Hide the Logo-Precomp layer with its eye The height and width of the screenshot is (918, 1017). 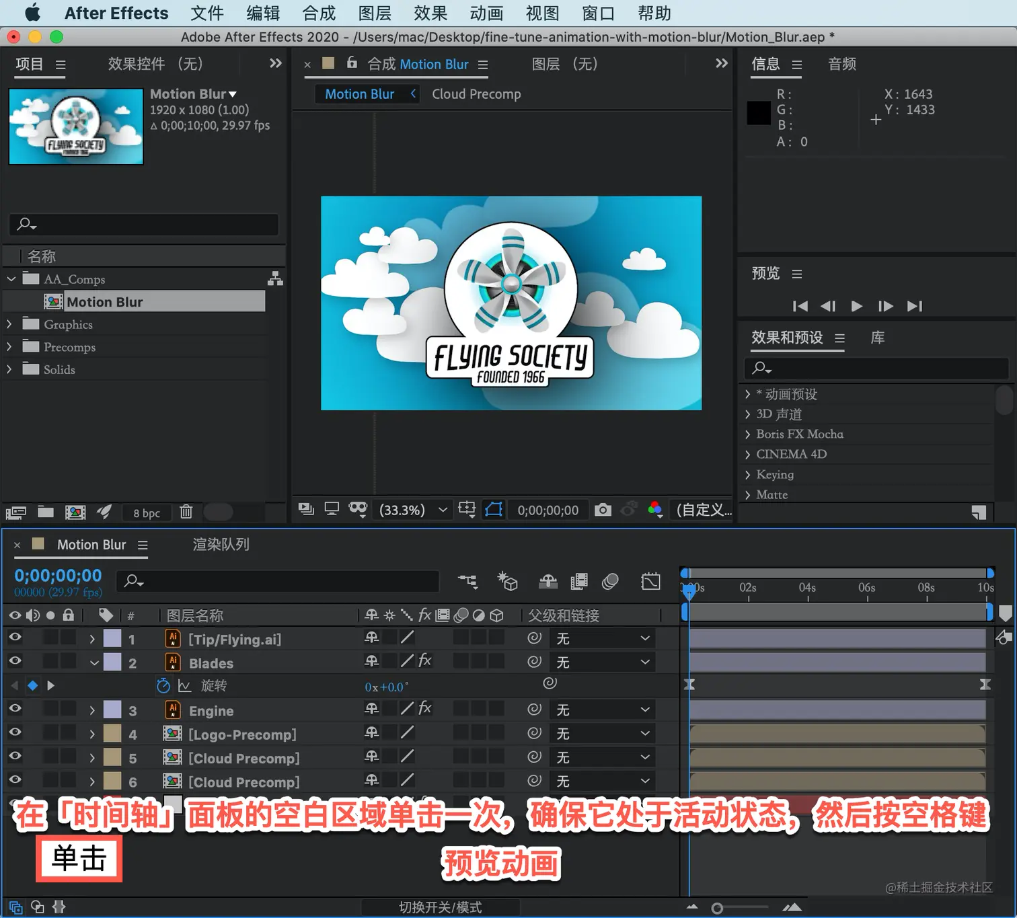tap(15, 732)
